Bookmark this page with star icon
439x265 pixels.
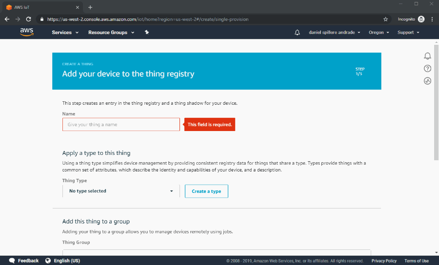click(x=385, y=19)
